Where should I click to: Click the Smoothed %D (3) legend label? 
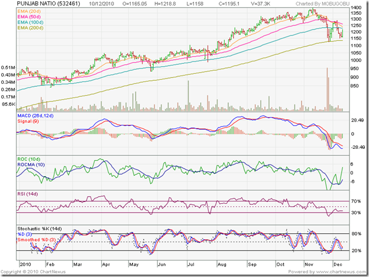(x=37, y=240)
